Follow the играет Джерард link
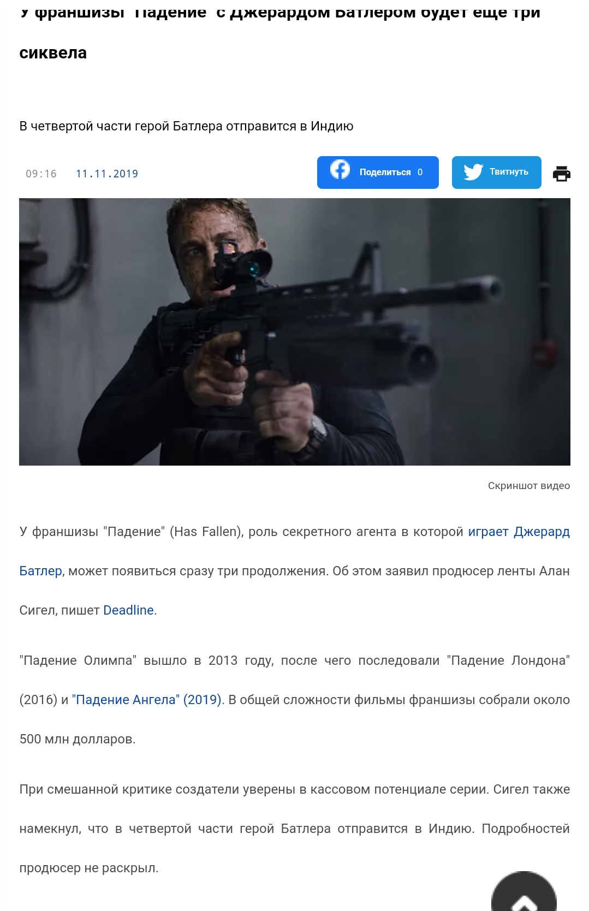Screen dimensions: 589x911 click(x=519, y=532)
